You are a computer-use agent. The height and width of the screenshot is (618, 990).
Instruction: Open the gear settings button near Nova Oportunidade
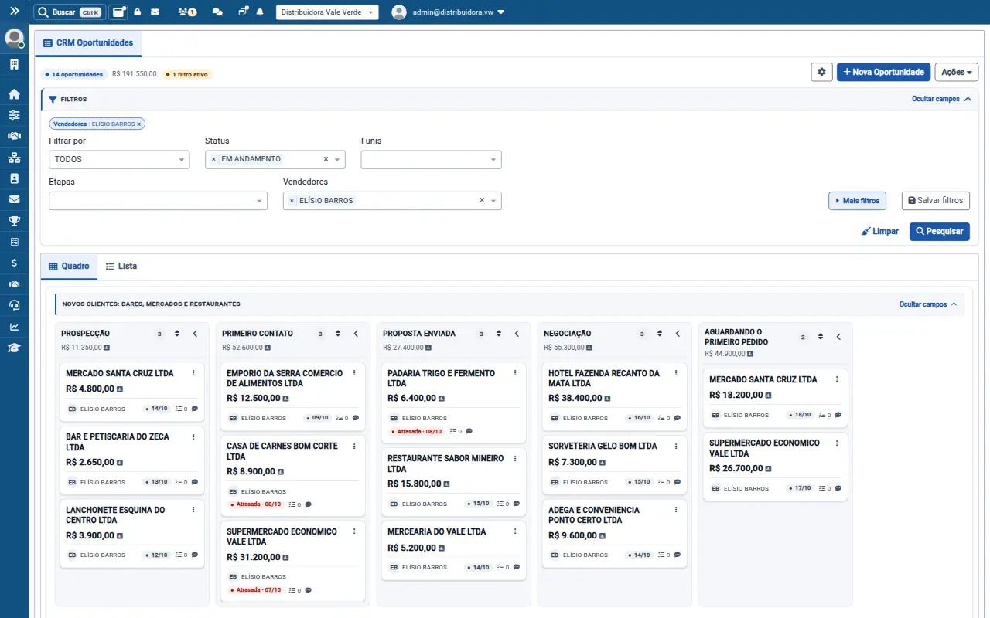(x=821, y=72)
